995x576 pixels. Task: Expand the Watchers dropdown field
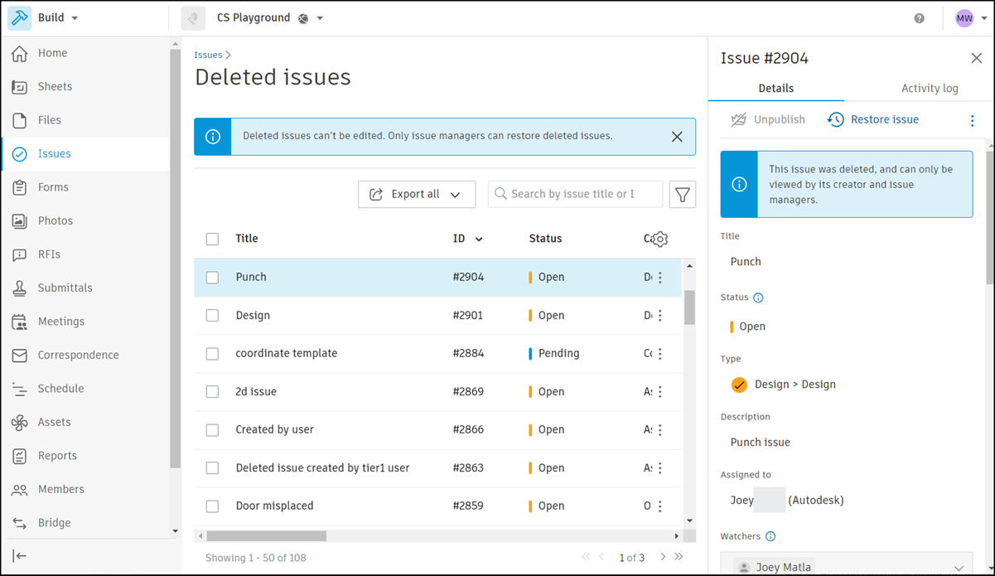pos(959,568)
